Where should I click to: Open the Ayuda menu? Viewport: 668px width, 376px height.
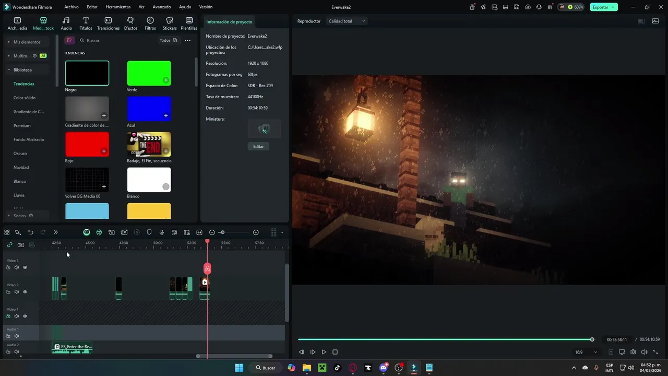click(x=185, y=7)
